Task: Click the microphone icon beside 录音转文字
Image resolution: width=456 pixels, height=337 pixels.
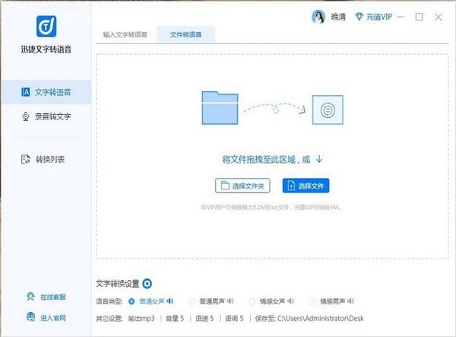Action: pyautogui.click(x=26, y=116)
